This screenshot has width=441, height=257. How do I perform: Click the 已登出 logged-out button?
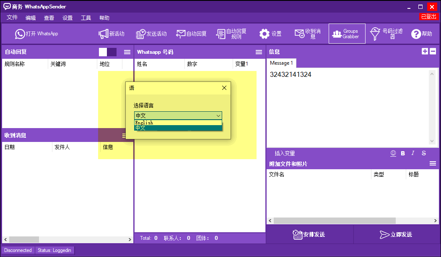428,17
